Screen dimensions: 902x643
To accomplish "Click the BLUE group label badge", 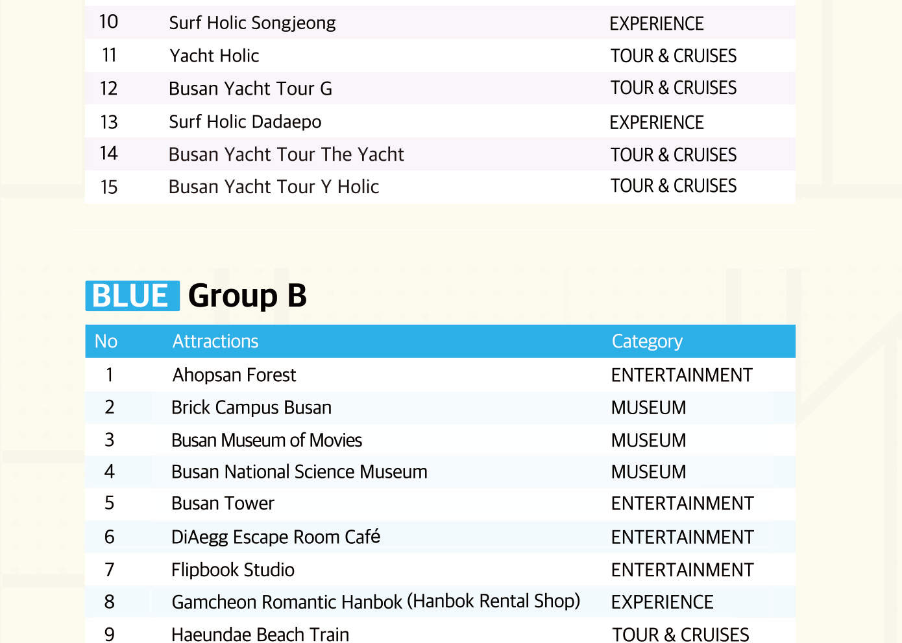I will pyautogui.click(x=132, y=296).
